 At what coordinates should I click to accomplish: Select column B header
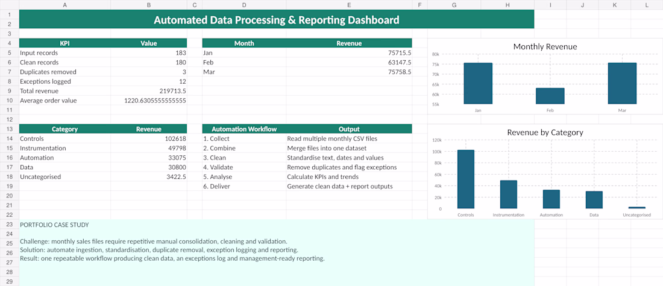click(148, 5)
